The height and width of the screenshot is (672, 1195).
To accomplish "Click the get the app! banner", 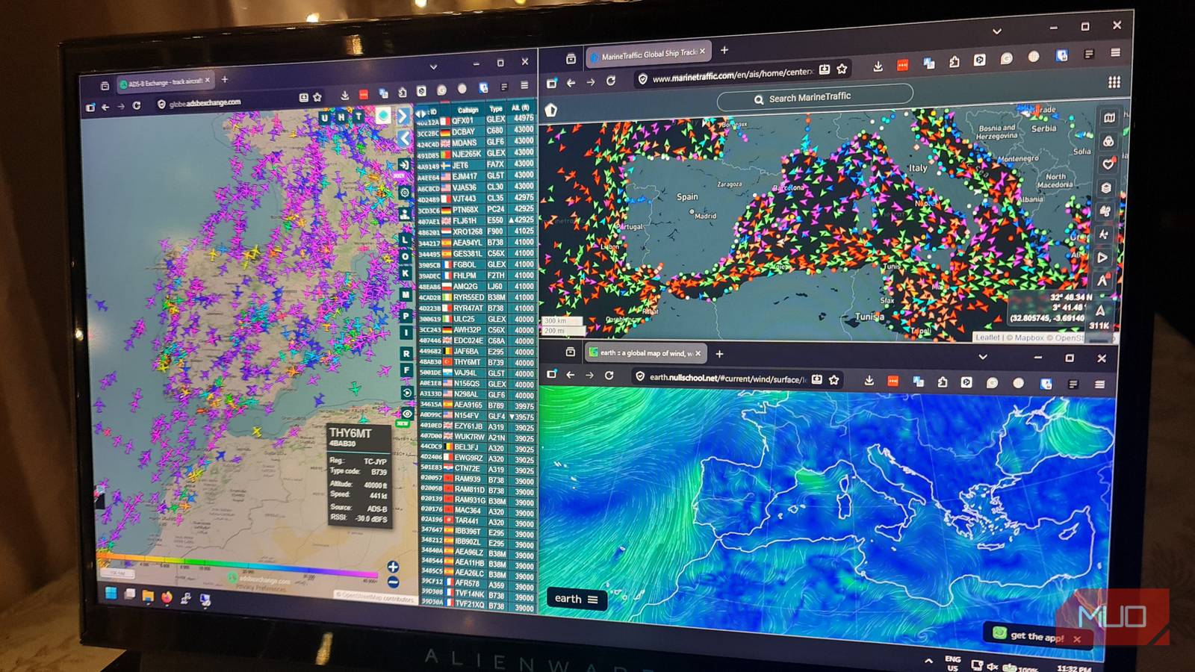I will [x=1037, y=636].
